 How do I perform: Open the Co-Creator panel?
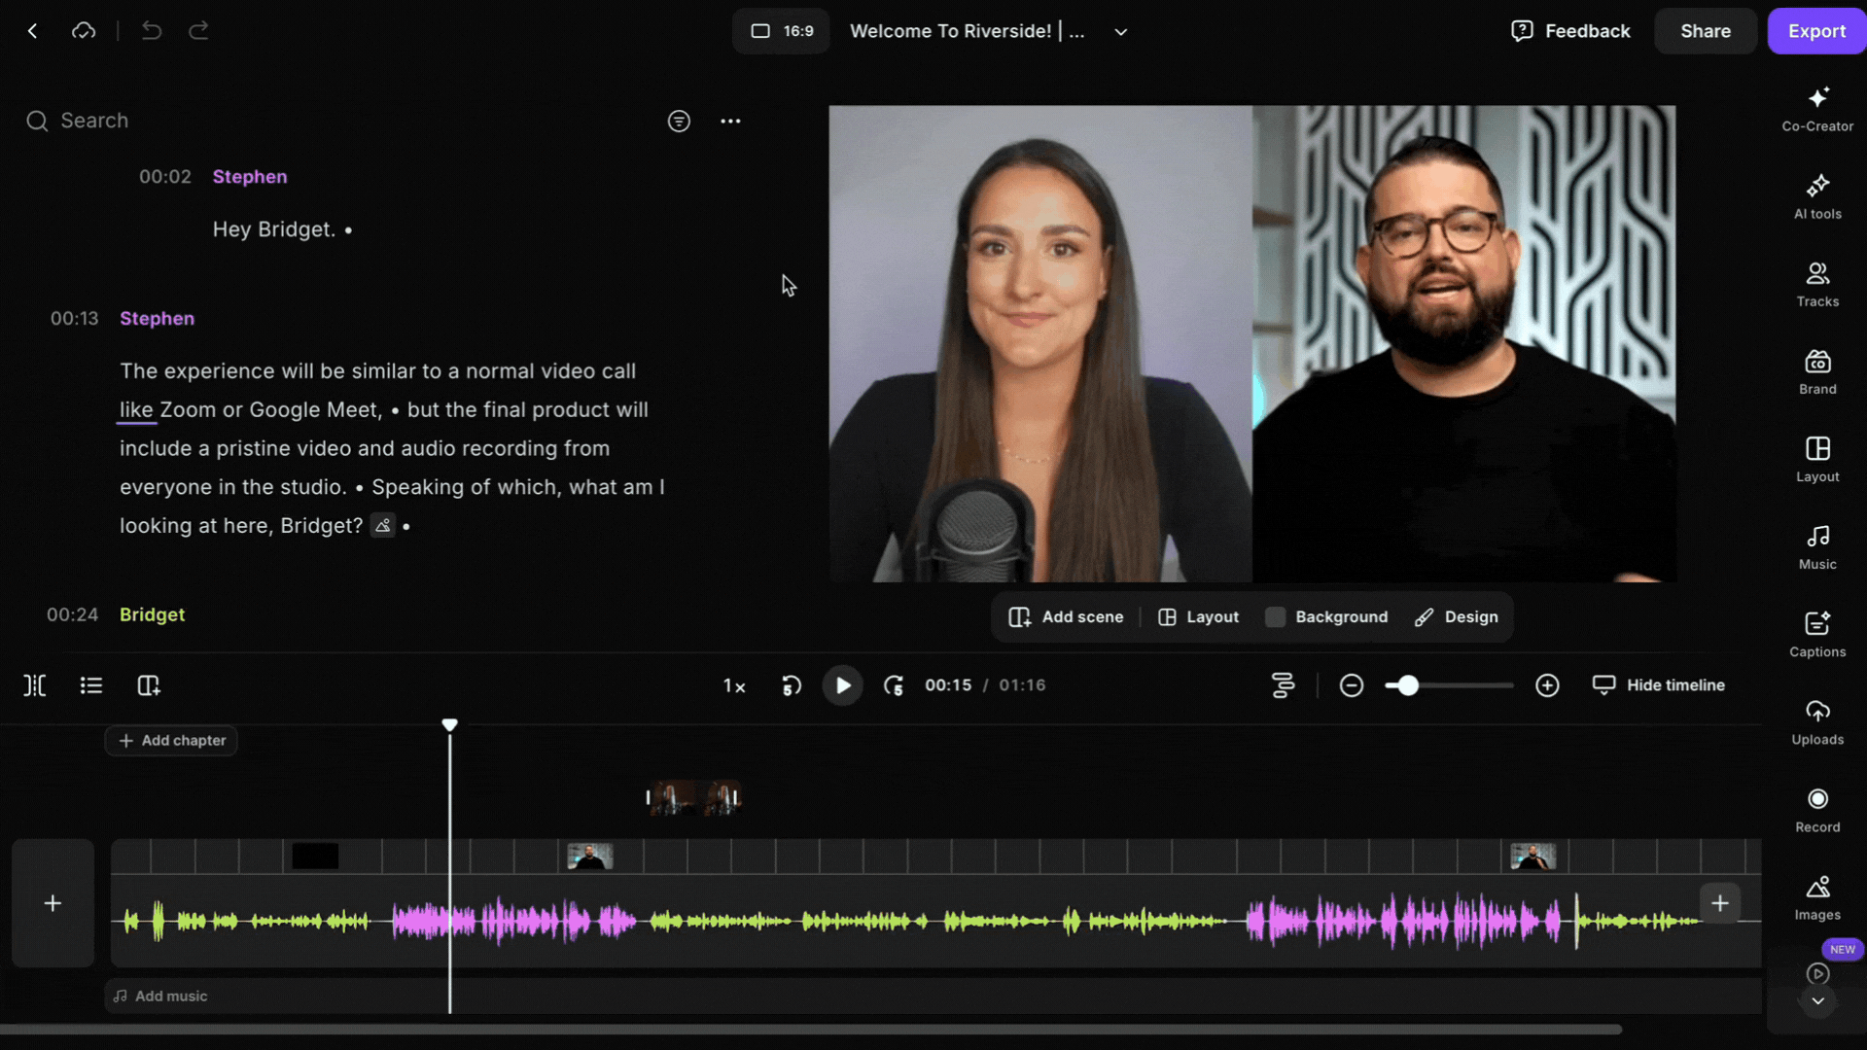tap(1816, 109)
